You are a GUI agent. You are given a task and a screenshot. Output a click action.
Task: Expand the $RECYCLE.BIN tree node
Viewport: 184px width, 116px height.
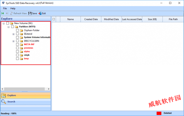pos(13,41)
